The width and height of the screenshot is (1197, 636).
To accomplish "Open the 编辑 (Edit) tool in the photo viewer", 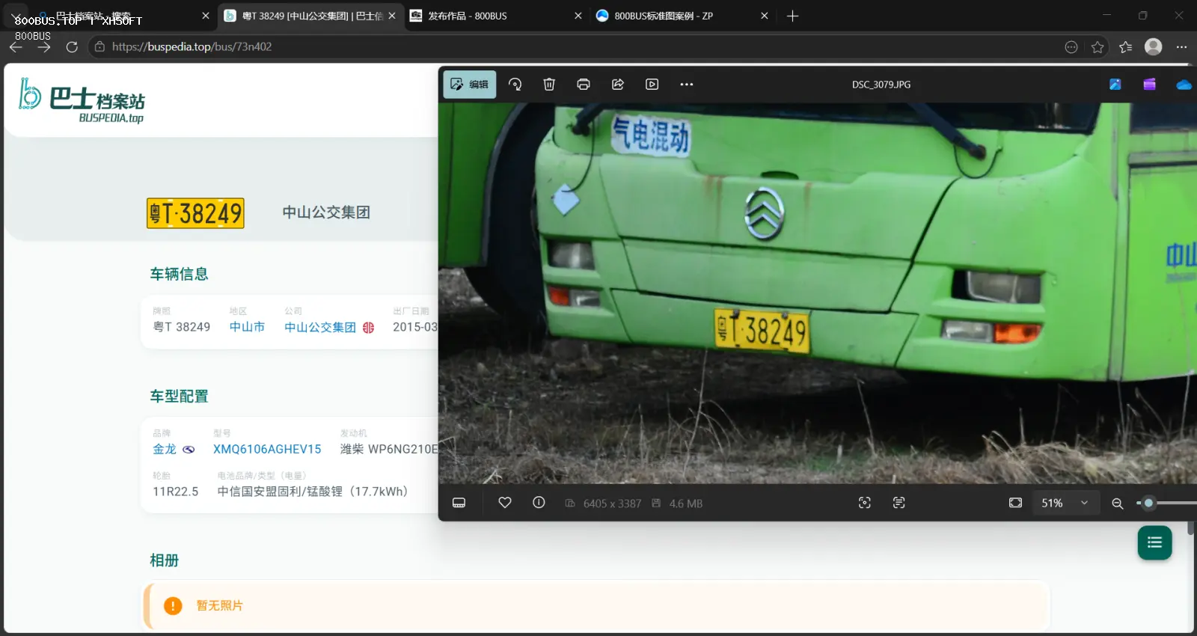I will (470, 85).
